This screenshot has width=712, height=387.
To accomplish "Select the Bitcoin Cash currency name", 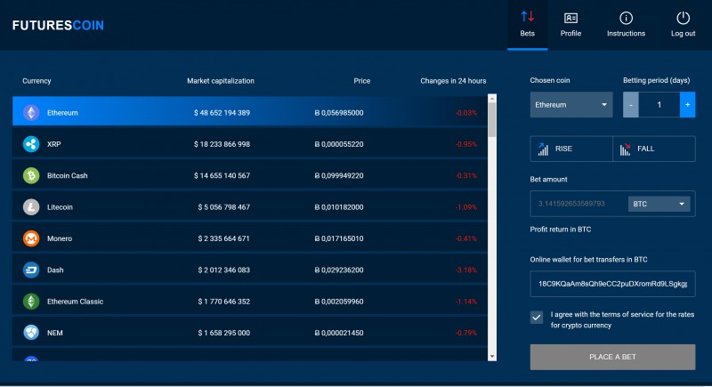I will coord(68,175).
